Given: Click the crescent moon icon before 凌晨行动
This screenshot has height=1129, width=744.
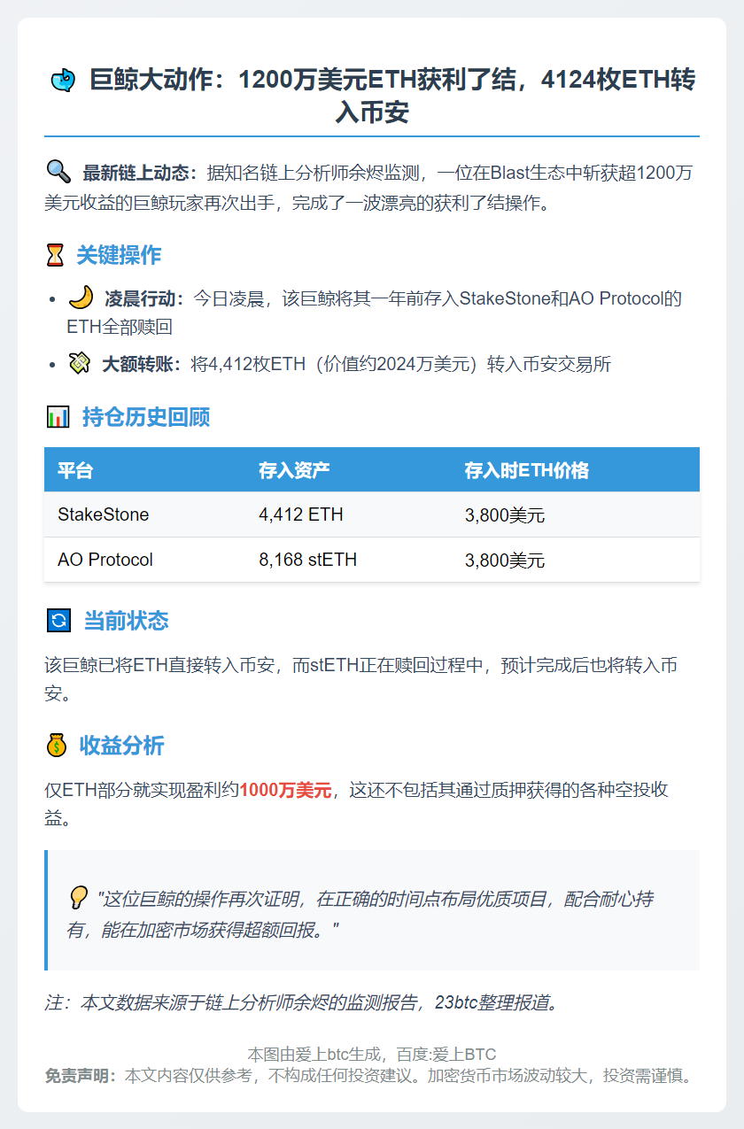Looking at the screenshot, I should [x=81, y=298].
